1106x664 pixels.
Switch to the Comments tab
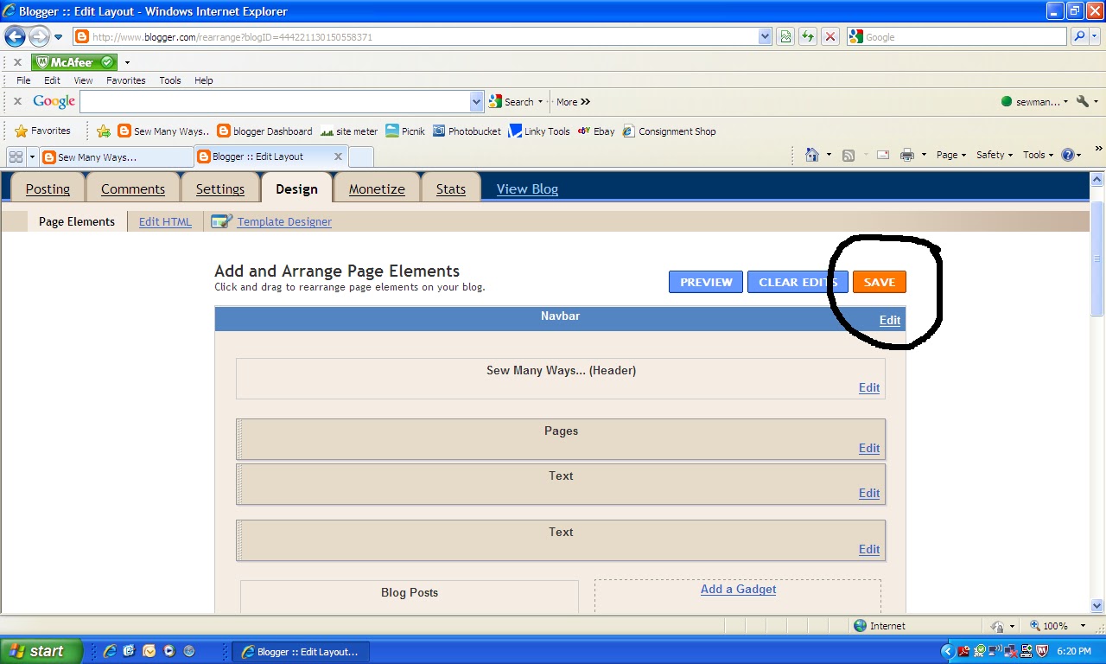pyautogui.click(x=132, y=188)
